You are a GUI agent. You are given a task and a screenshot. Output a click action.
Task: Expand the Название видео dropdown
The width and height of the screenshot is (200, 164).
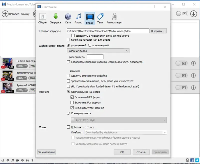point(98,51)
